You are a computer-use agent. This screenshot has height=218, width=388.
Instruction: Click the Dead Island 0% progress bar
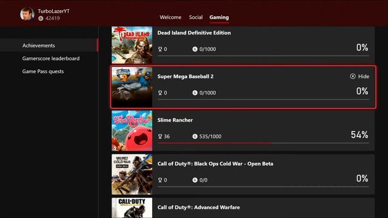click(x=263, y=56)
